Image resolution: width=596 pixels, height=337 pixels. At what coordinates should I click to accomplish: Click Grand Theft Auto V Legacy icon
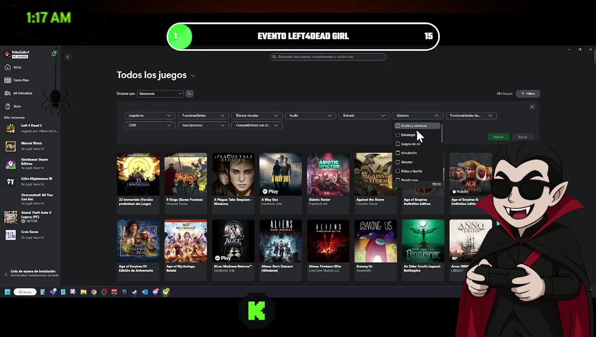[10, 216]
